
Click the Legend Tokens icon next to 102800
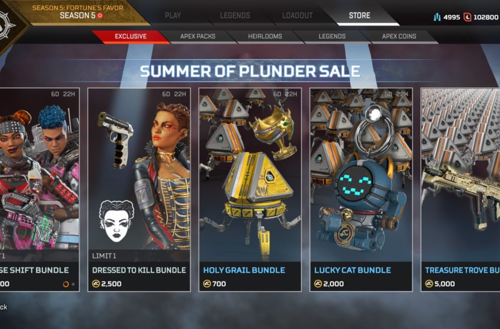click(467, 17)
